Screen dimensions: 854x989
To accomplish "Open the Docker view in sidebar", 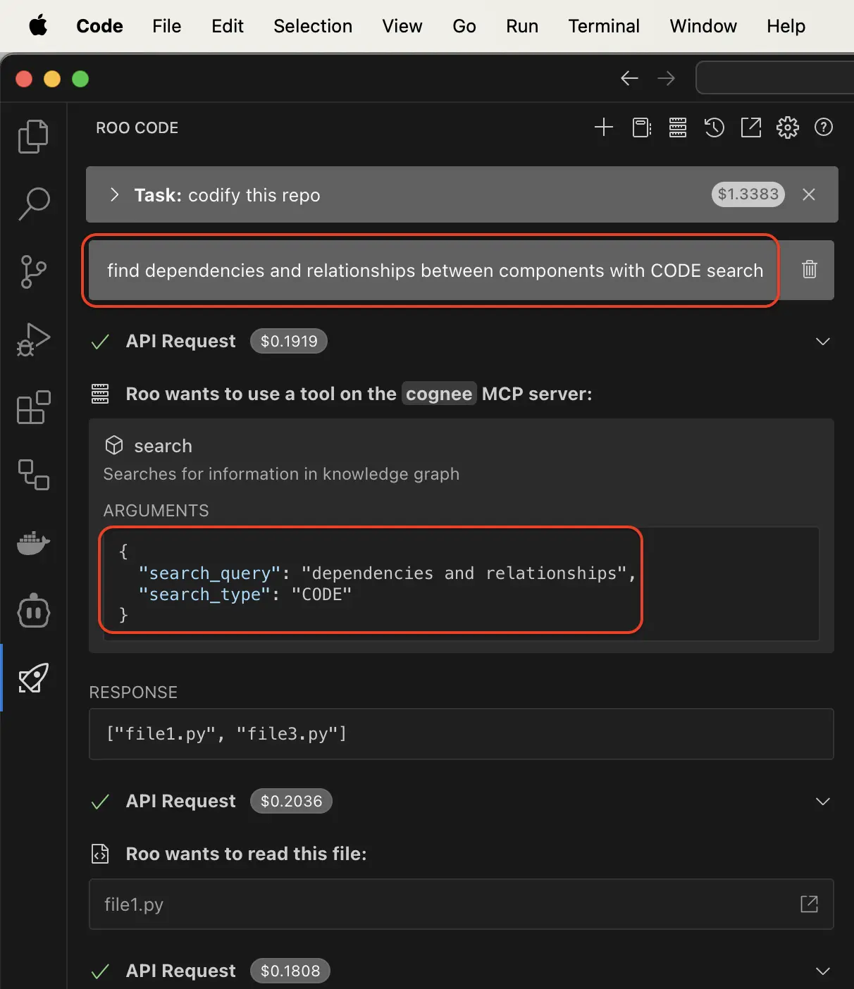I will point(33,543).
